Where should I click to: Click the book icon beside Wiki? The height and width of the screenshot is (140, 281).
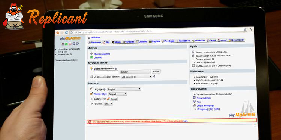[x=194, y=102]
